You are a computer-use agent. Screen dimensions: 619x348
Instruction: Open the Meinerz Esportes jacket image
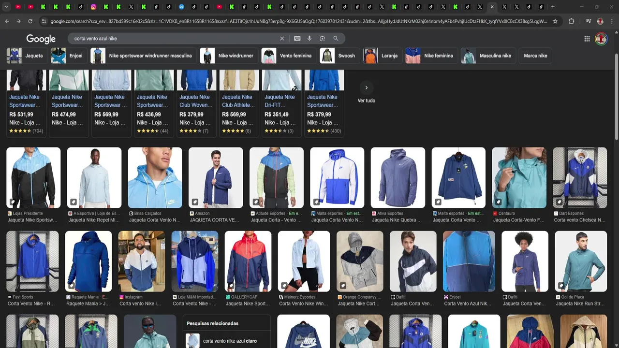(x=304, y=261)
